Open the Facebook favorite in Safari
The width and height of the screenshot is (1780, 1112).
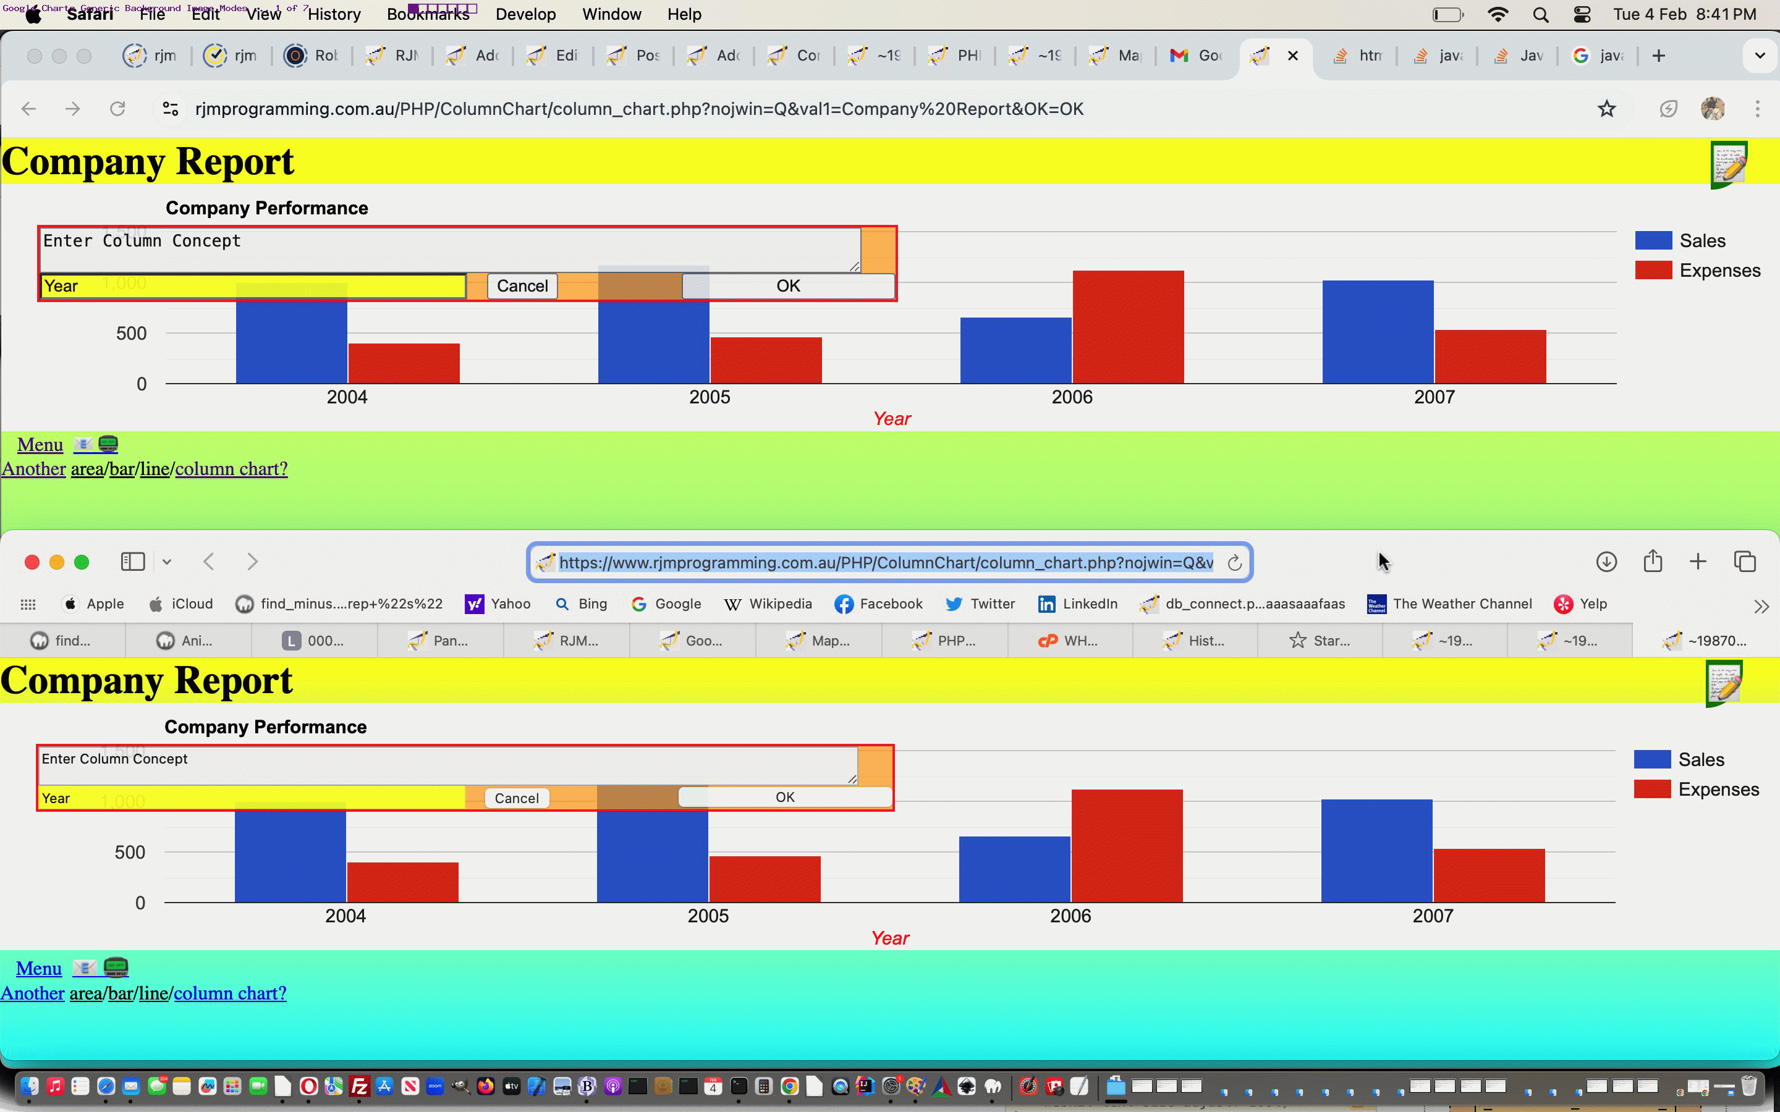click(878, 605)
